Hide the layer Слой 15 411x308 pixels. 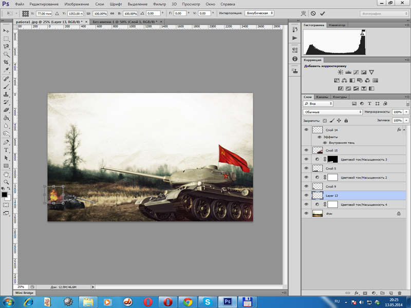tap(307, 150)
